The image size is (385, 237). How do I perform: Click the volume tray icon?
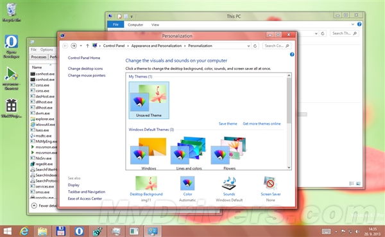tap(357, 231)
